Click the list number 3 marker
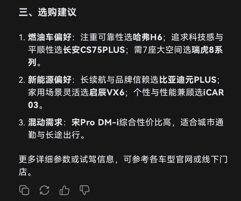Image resolution: width=241 pixels, height=201 pixels. click(x=22, y=122)
